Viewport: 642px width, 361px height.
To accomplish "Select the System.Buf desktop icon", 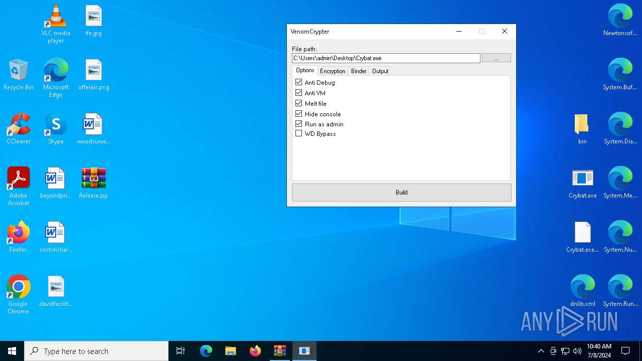I will pos(620,74).
